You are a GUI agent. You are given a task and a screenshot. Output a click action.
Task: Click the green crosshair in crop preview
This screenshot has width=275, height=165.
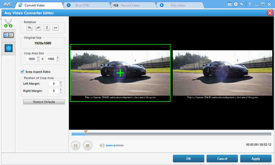pyautogui.click(x=120, y=73)
